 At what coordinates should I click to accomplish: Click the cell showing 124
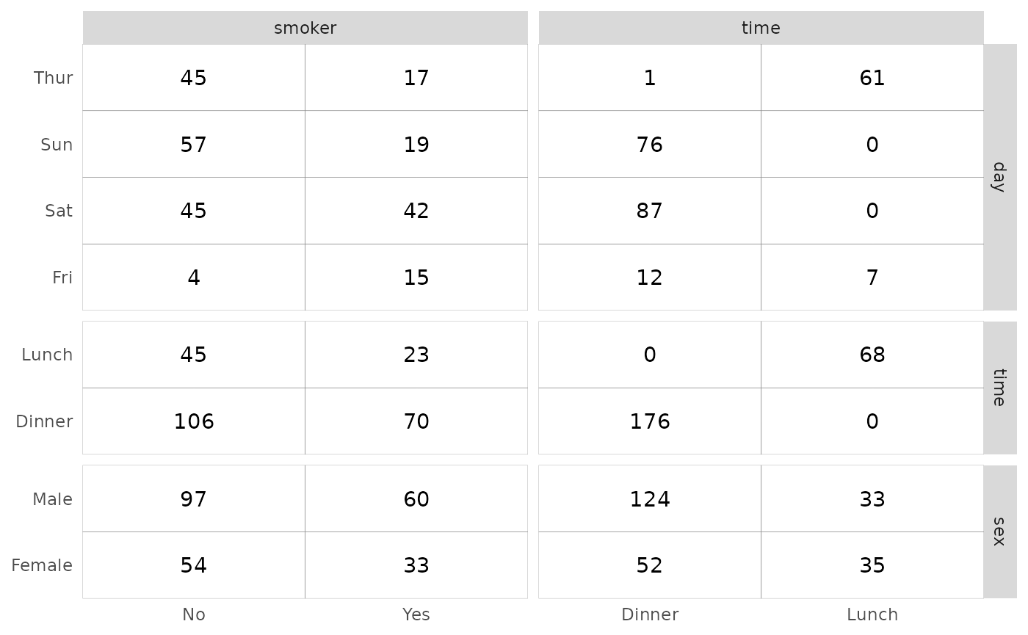650,499
